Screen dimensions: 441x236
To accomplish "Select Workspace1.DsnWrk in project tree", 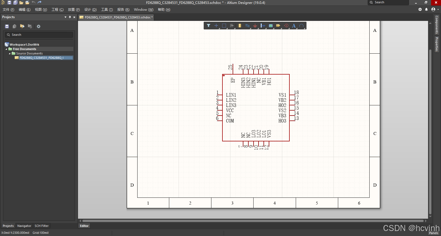I will (25, 45).
